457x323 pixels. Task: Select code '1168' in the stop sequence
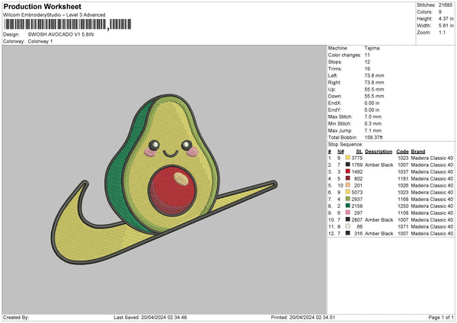coord(403,199)
